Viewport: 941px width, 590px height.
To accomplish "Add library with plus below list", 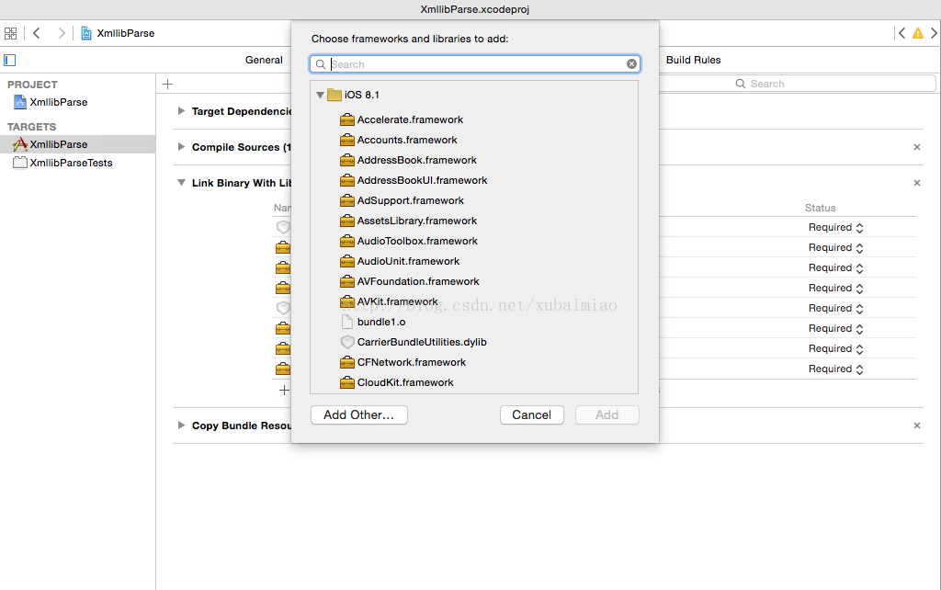I will pyautogui.click(x=285, y=391).
